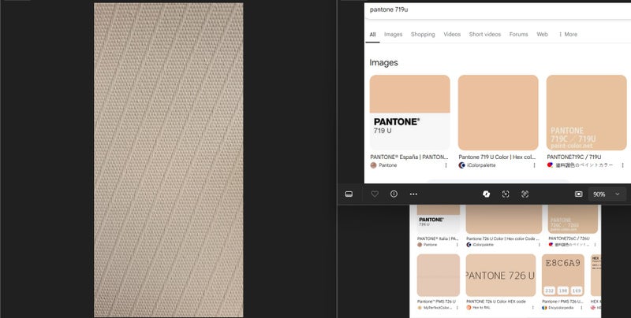Click the iColorpalette source under 719 U result
Screen dimensions: 631x318
pyautogui.click(x=481, y=165)
